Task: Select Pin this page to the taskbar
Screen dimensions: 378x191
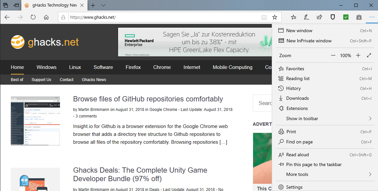Action: pyautogui.click(x=325, y=165)
